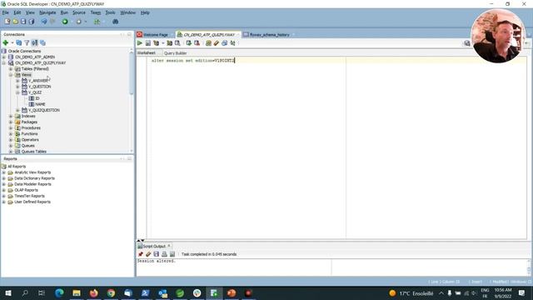
Task: Click the SQL History icon in worksheet toolbar
Action: pyautogui.click(x=224, y=43)
